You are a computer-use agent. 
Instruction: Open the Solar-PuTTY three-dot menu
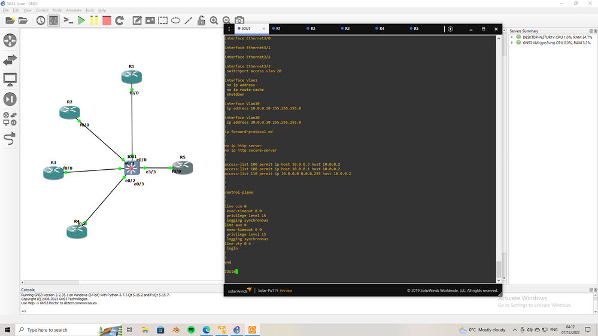pyautogui.click(x=229, y=29)
